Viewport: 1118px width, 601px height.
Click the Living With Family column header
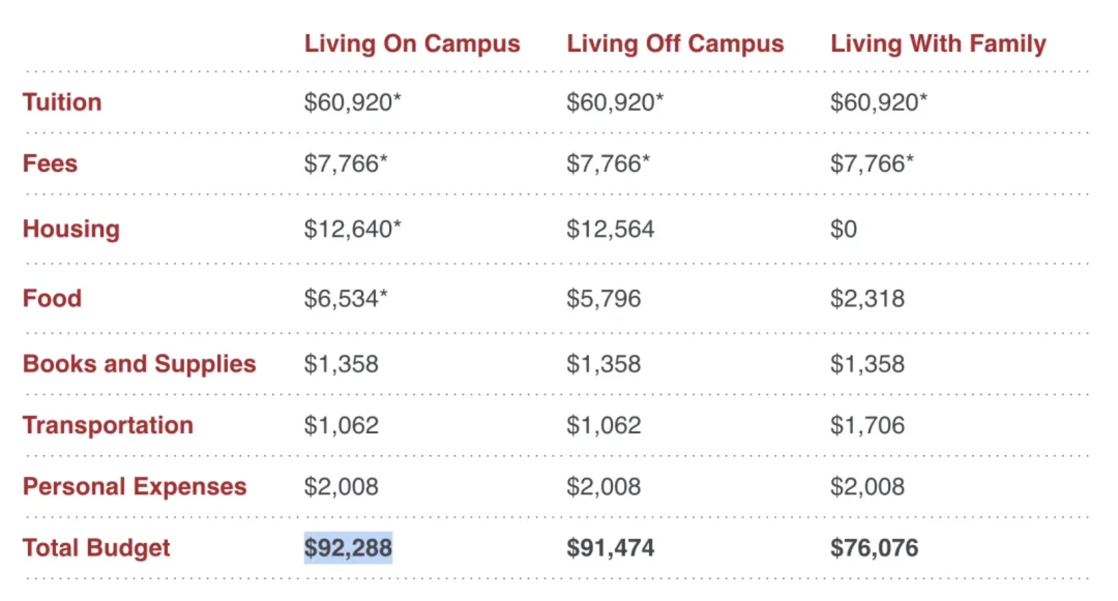pos(938,43)
